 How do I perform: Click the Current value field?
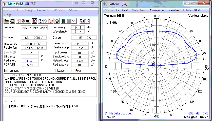84,38
